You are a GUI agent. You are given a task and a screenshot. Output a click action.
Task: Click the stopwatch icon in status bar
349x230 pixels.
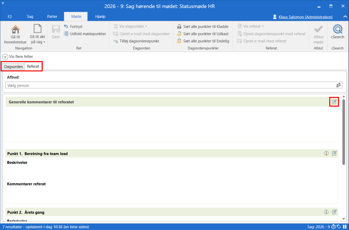(333, 227)
